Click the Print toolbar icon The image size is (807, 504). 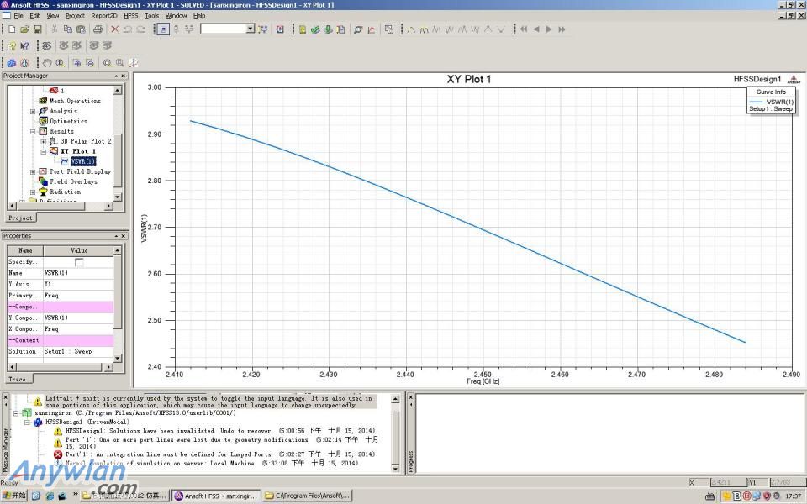click(x=98, y=29)
